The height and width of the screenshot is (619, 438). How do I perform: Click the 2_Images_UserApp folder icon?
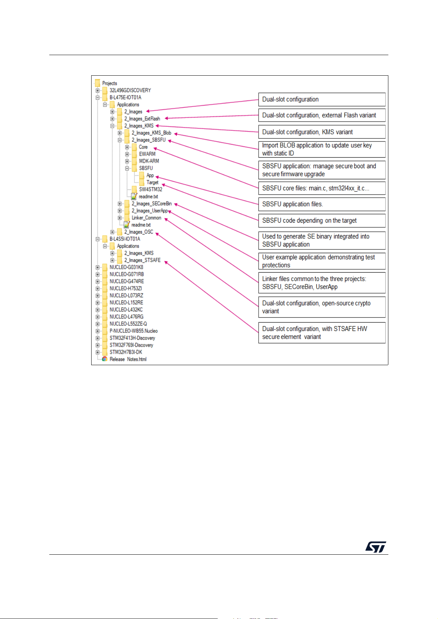point(127,210)
